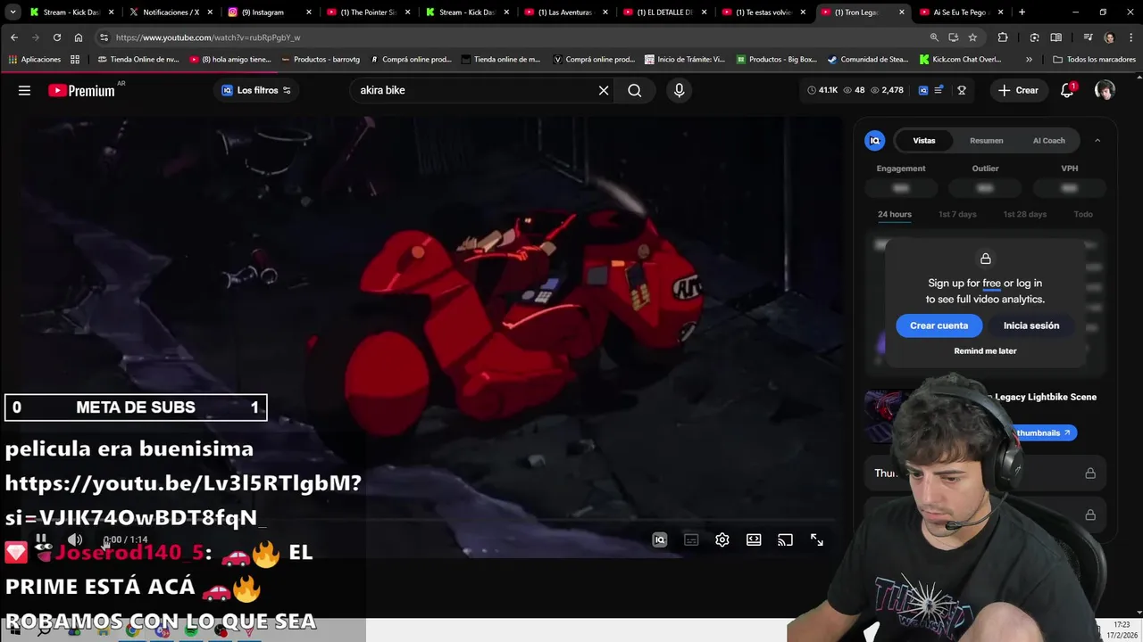1143x642 pixels.
Task: Click the blue vidIQ icon beside 2,478
Action: click(x=923, y=90)
